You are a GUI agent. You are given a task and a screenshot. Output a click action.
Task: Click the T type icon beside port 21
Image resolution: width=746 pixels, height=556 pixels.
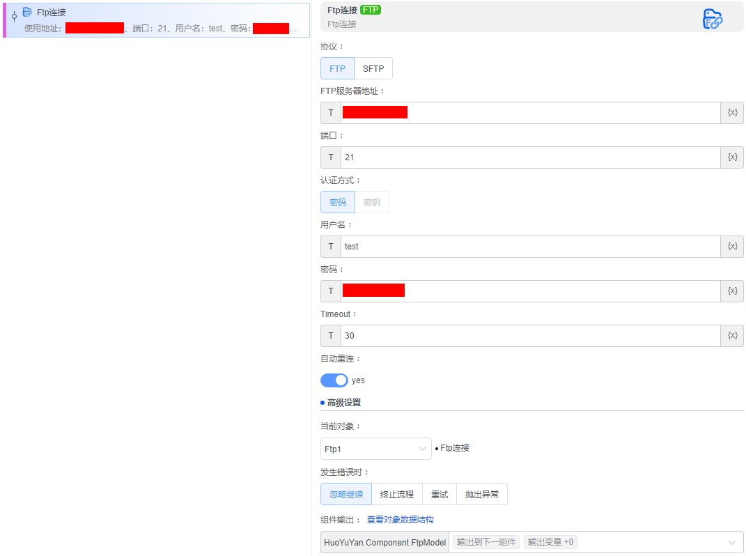(331, 157)
